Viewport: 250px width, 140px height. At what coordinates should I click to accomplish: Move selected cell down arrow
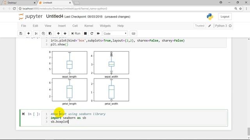tap(65, 33)
